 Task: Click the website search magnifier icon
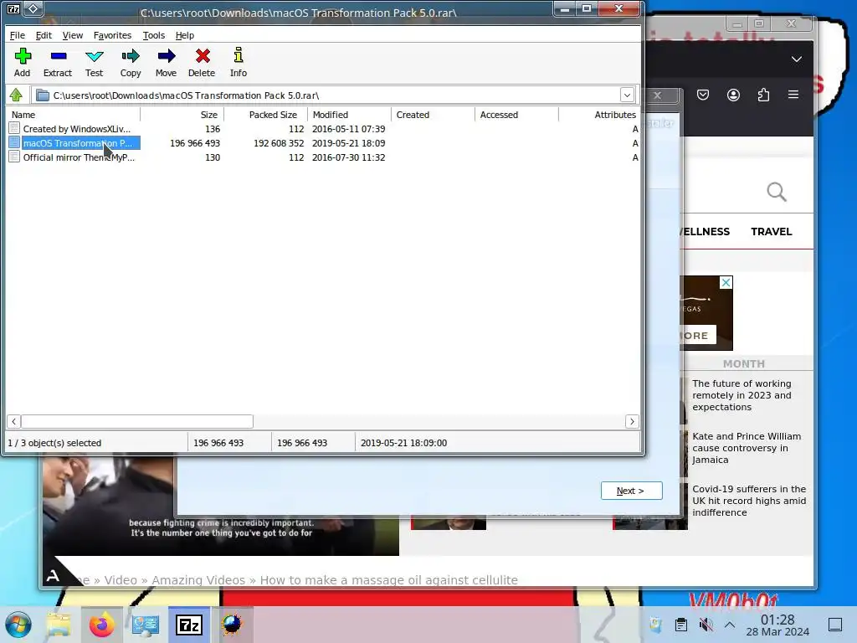(776, 192)
